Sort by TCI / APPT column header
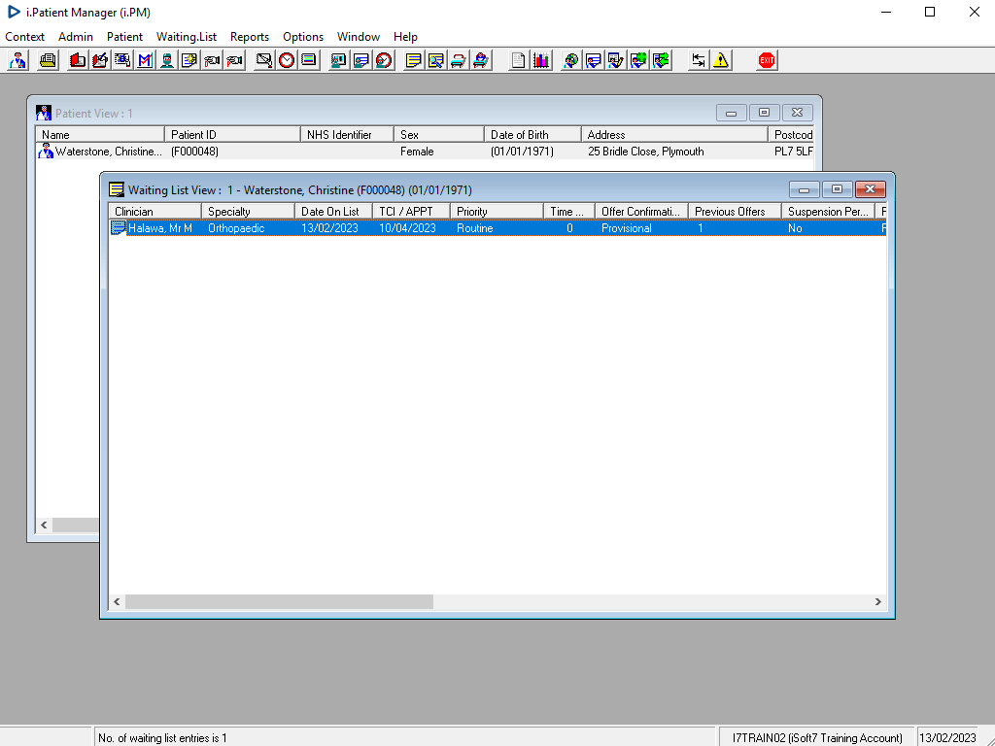This screenshot has height=746, width=995. (x=412, y=211)
